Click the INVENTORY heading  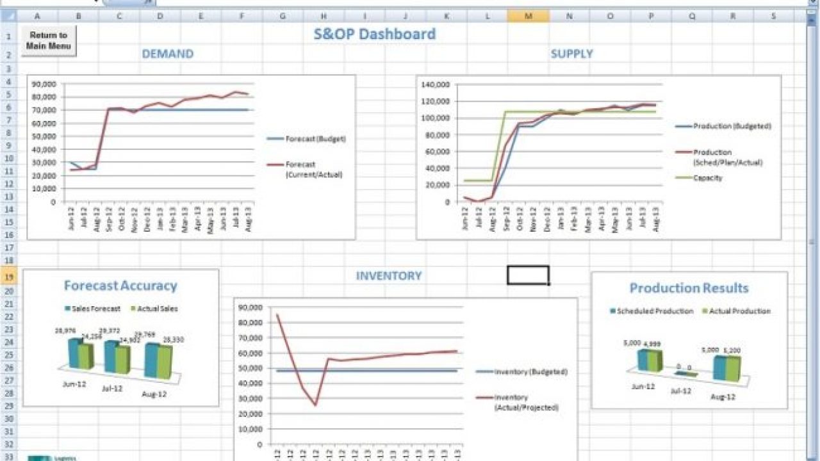pos(389,276)
